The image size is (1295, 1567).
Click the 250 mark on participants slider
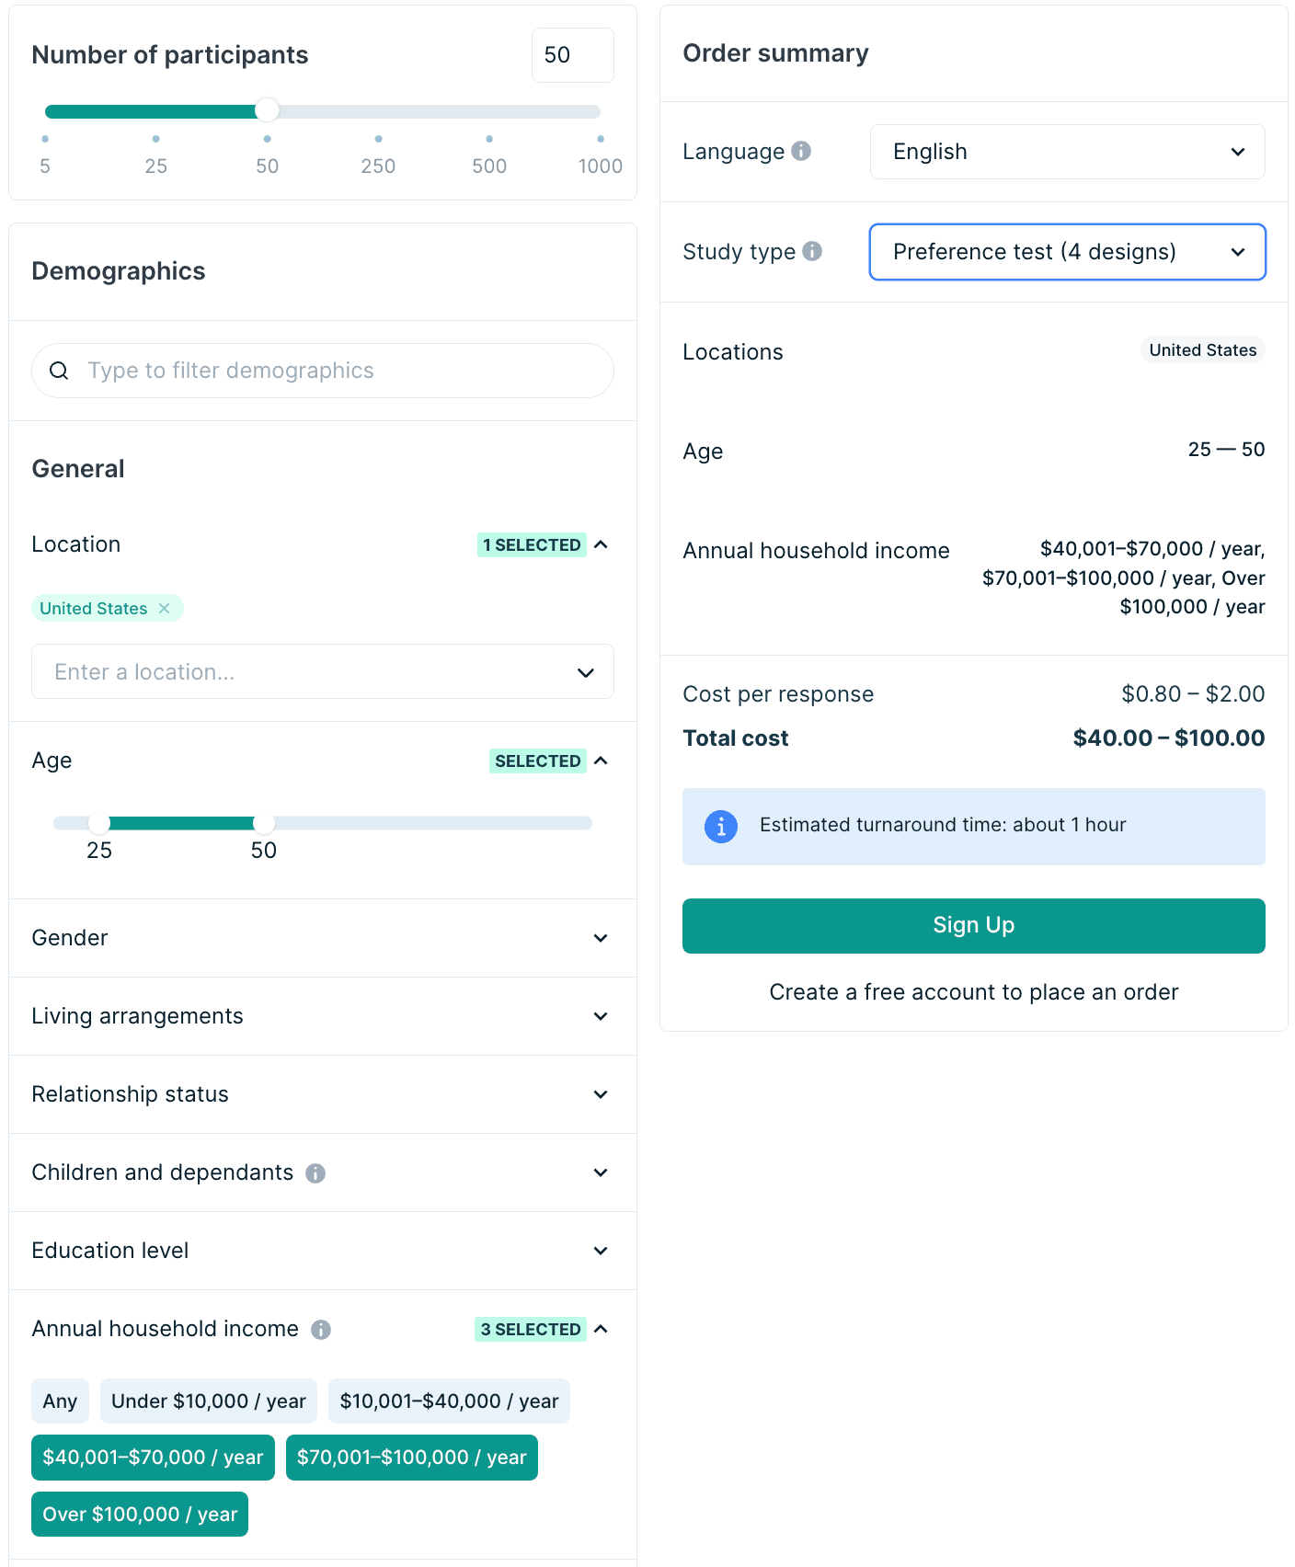pyautogui.click(x=378, y=139)
